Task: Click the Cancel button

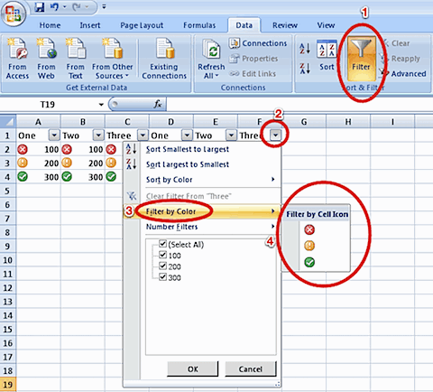Action: coord(251,369)
